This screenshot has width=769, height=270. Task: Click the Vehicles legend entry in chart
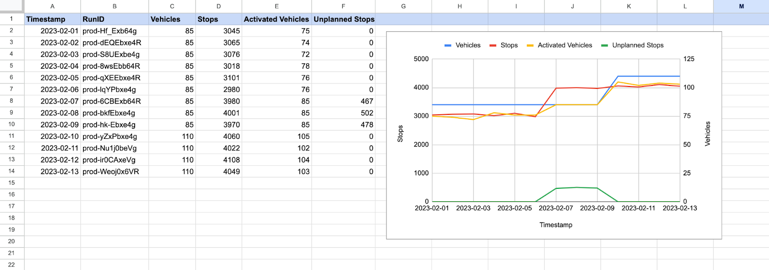[462, 45]
